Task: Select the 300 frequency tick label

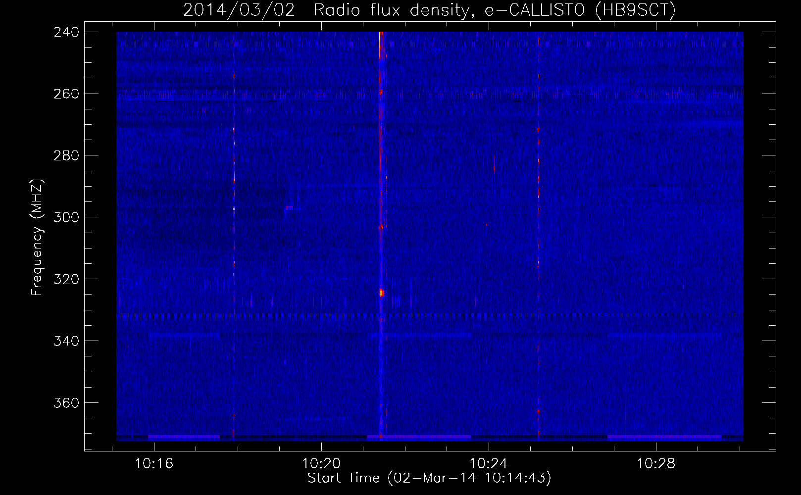Action: click(66, 217)
